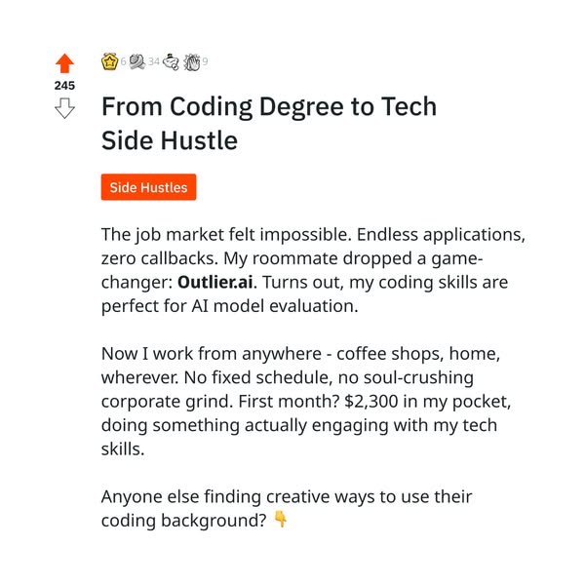This screenshot has width=585, height=585.
Task: Upvote the post with the orange arrow
Action: tap(64, 63)
